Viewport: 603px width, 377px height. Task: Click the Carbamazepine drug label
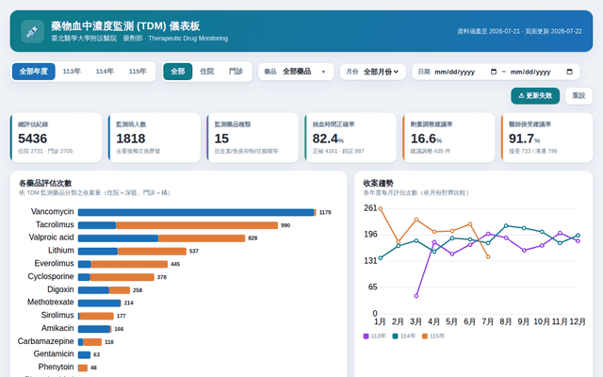pyautogui.click(x=46, y=341)
